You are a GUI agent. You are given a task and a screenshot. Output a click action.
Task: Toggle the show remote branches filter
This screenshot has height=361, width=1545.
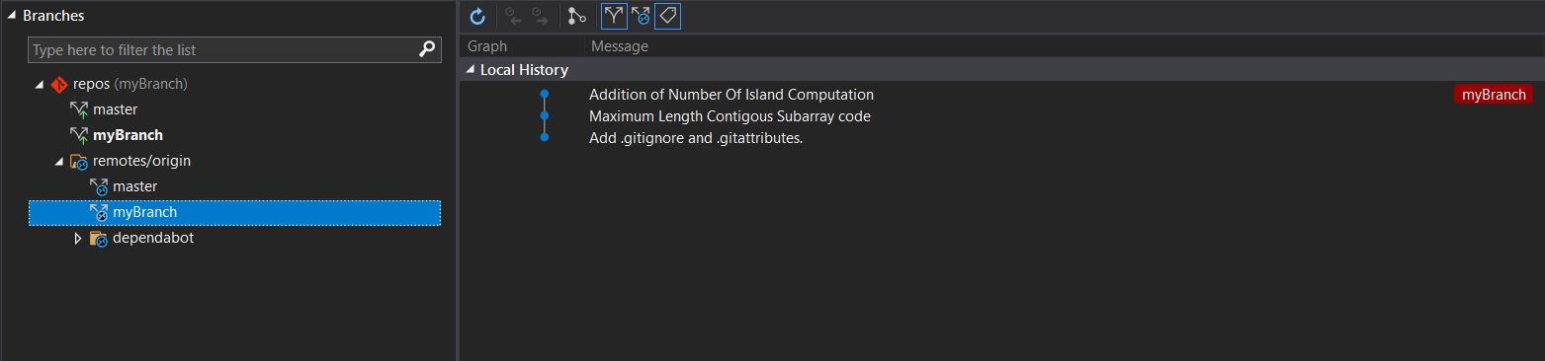(x=641, y=16)
